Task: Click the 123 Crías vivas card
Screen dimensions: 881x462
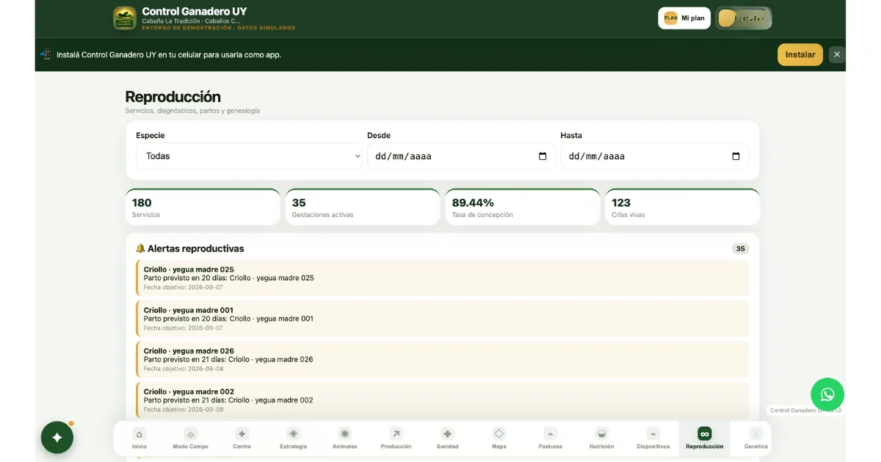Action: click(683, 207)
